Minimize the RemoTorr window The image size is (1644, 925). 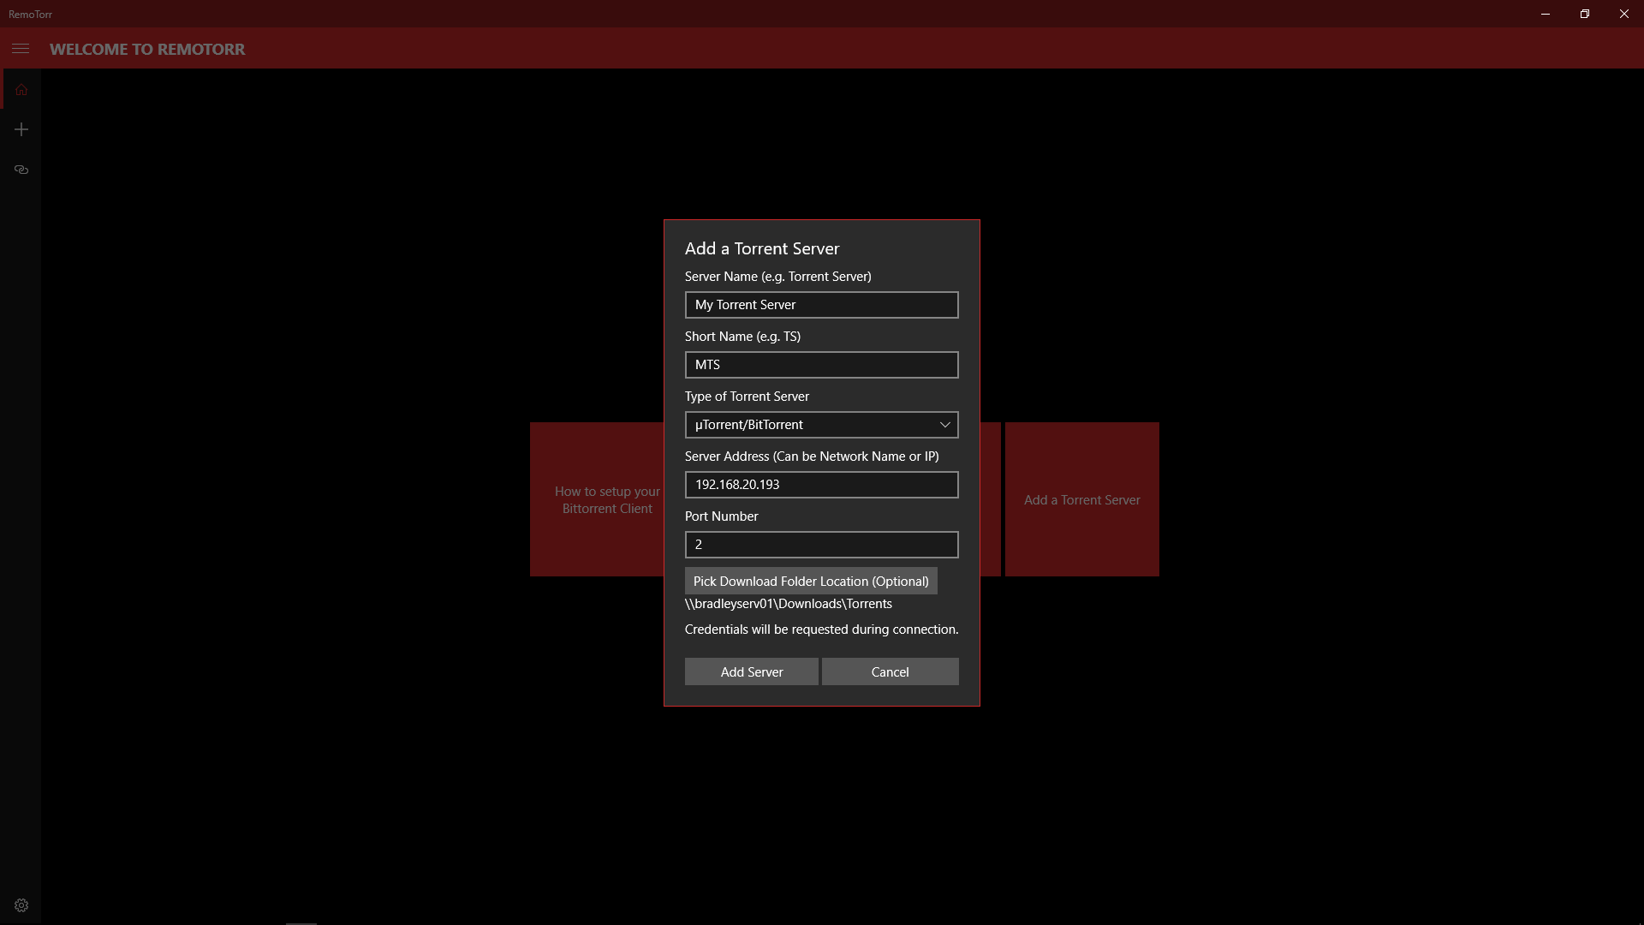tap(1545, 14)
